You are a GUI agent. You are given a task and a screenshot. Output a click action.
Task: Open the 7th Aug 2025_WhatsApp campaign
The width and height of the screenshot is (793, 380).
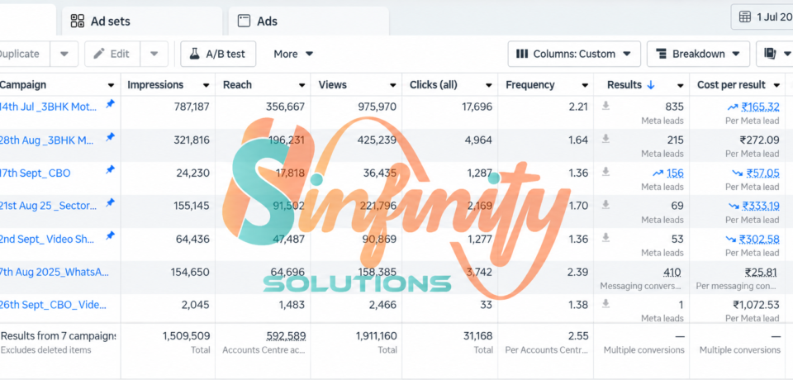point(55,272)
